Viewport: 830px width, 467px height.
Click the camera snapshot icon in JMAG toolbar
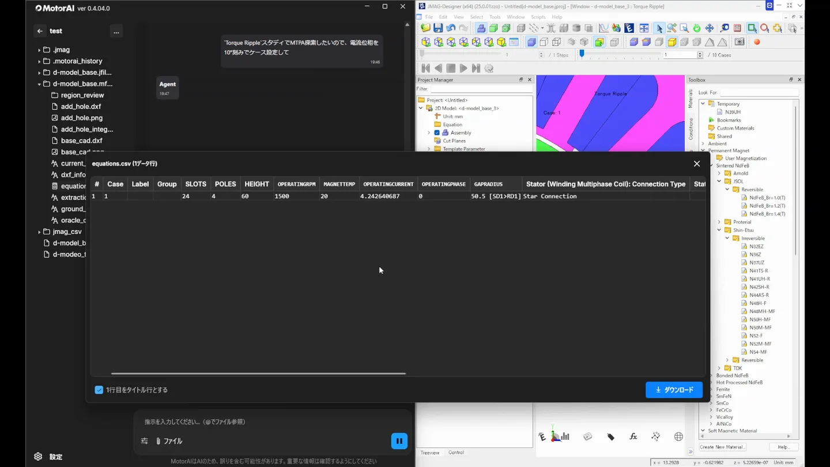point(740,42)
